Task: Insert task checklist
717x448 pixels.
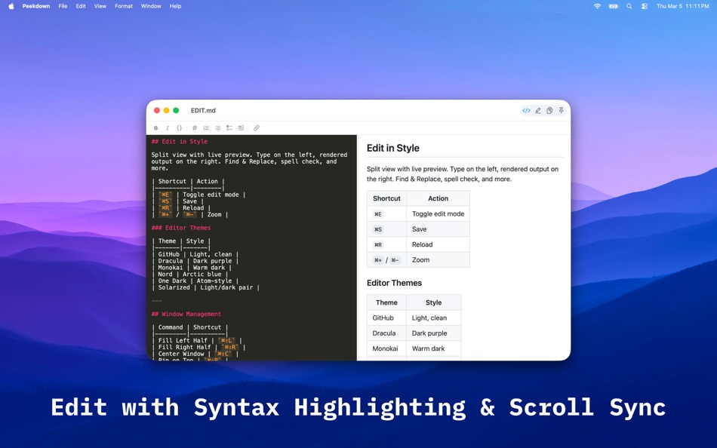Action: tap(229, 128)
